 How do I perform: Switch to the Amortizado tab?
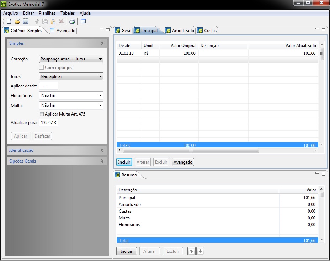(180, 31)
